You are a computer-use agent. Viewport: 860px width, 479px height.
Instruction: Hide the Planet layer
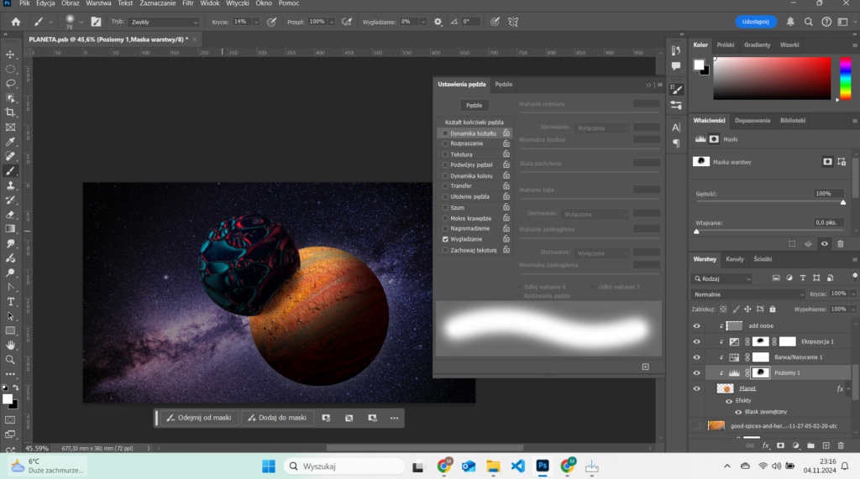point(696,388)
